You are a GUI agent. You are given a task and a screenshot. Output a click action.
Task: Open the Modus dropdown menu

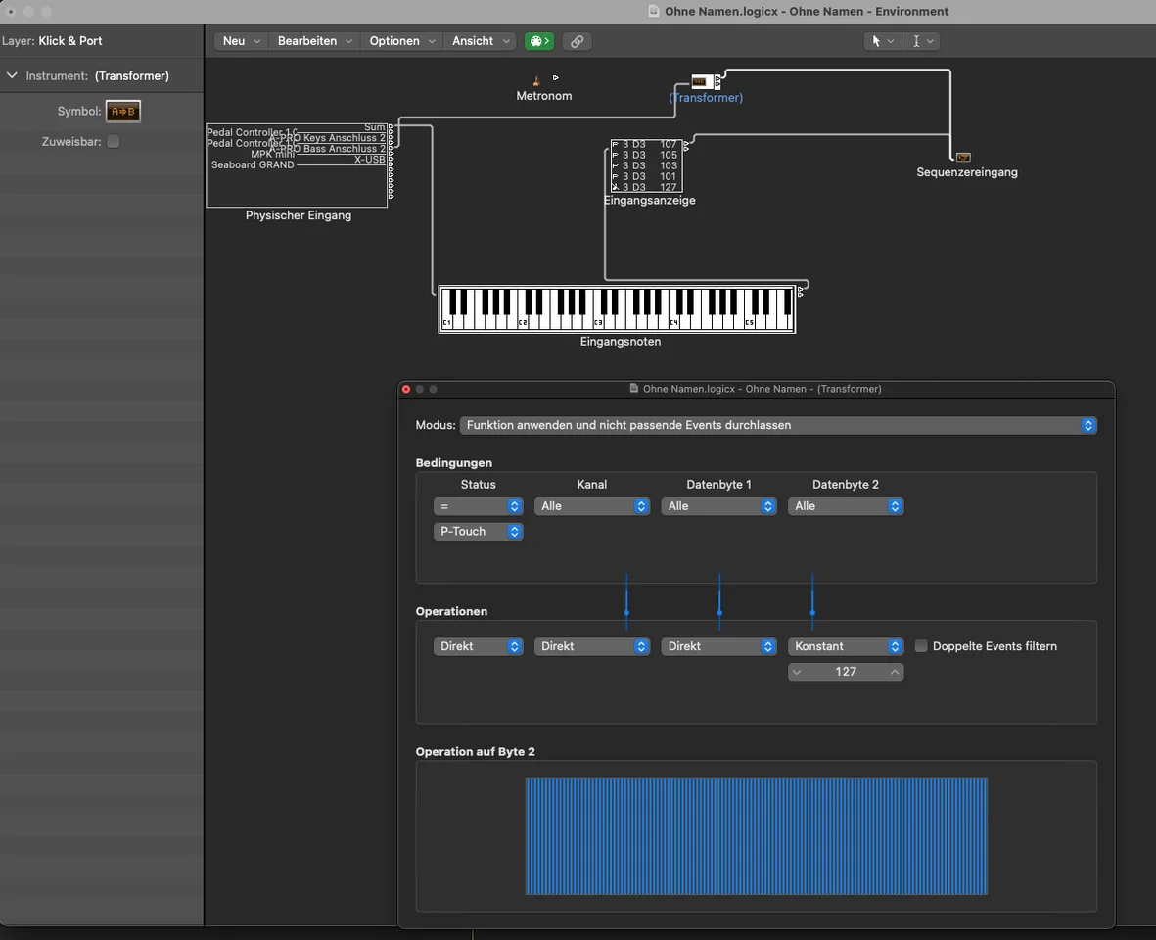click(x=777, y=425)
